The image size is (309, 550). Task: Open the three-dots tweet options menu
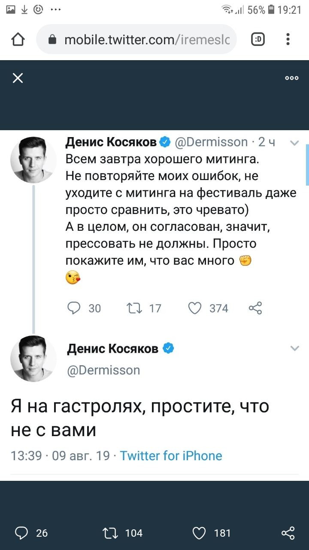coord(291,78)
